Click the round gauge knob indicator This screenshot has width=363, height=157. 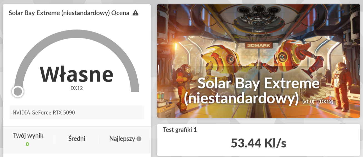pyautogui.click(x=18, y=91)
